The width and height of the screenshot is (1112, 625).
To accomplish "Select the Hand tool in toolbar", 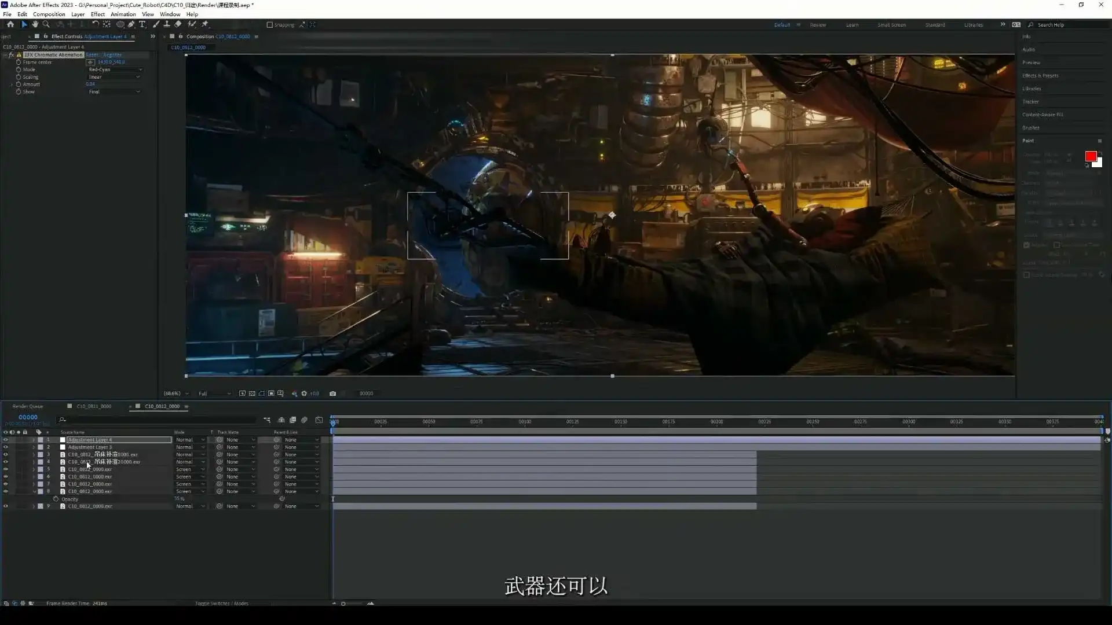I will [x=35, y=24].
